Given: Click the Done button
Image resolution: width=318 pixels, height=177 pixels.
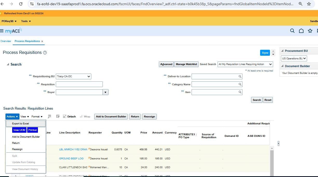Looking at the screenshot, I should [265, 53].
